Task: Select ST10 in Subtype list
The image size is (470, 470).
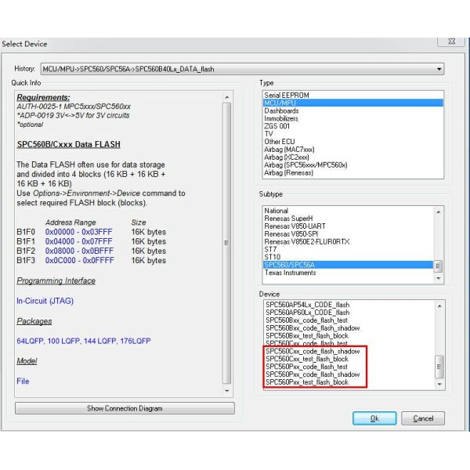Action: point(273,257)
